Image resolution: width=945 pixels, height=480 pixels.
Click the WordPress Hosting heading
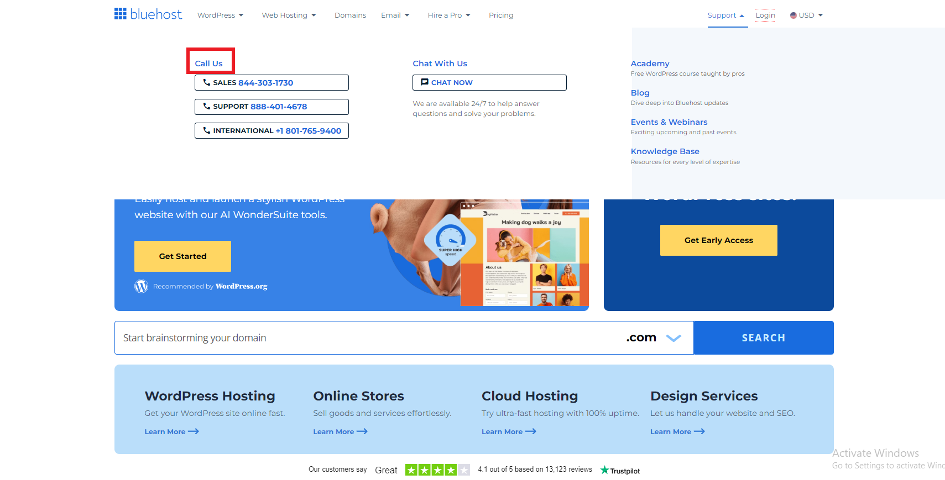pyautogui.click(x=210, y=396)
